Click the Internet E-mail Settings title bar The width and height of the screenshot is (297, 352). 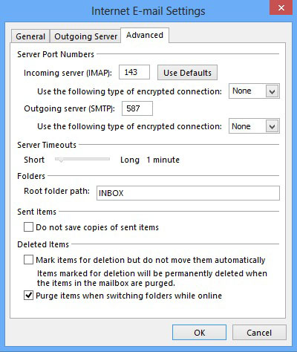pyautogui.click(x=148, y=11)
